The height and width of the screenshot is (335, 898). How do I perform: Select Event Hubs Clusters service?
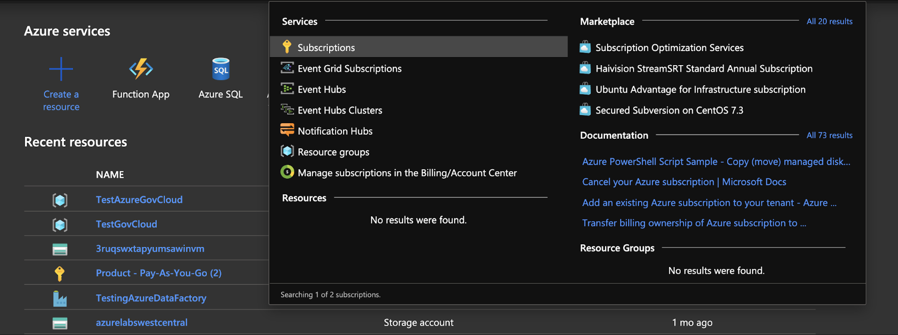click(340, 110)
